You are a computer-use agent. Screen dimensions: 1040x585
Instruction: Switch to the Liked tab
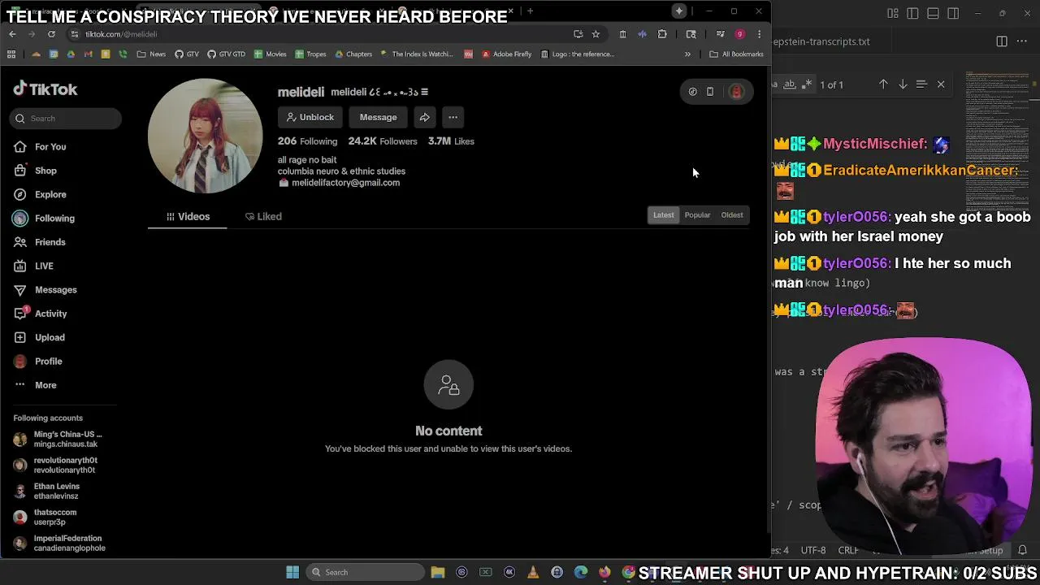(263, 217)
